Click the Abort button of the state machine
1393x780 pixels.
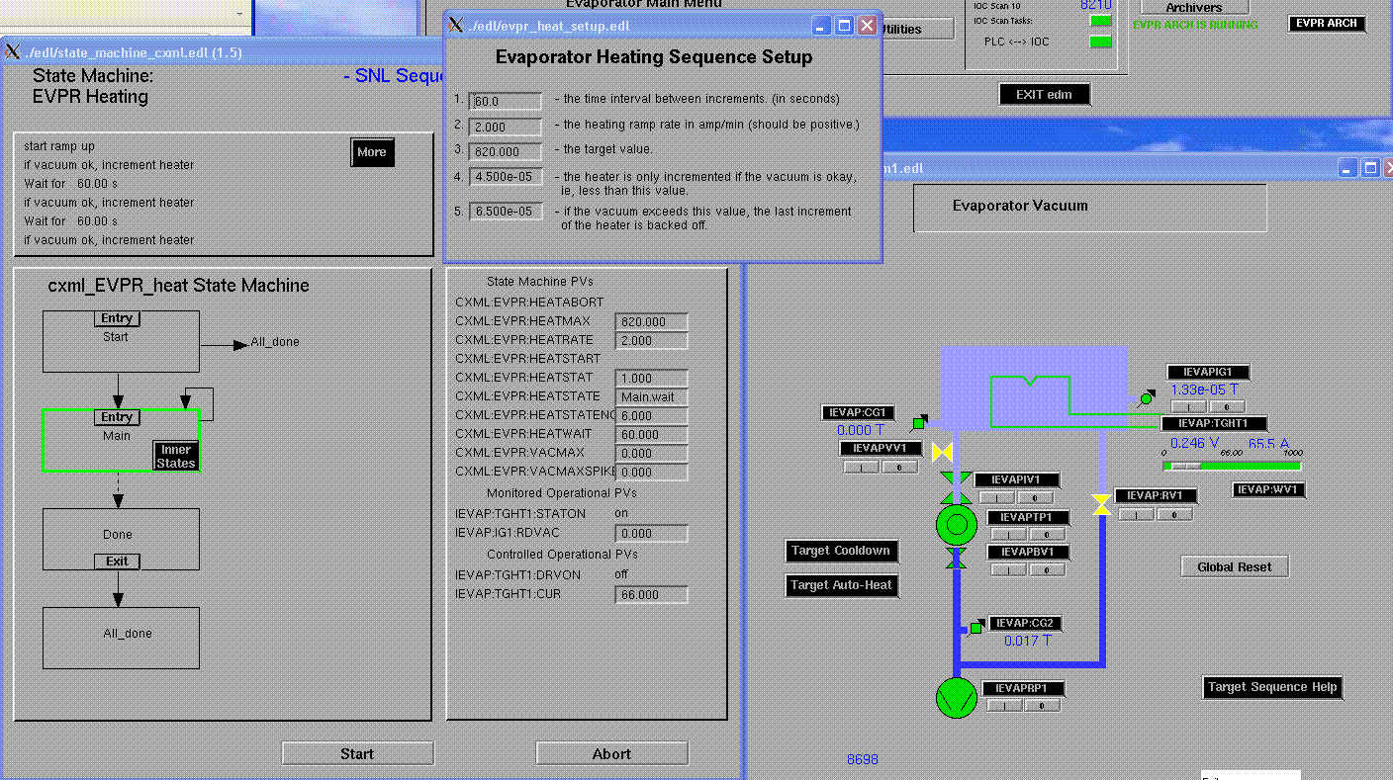pyautogui.click(x=611, y=753)
